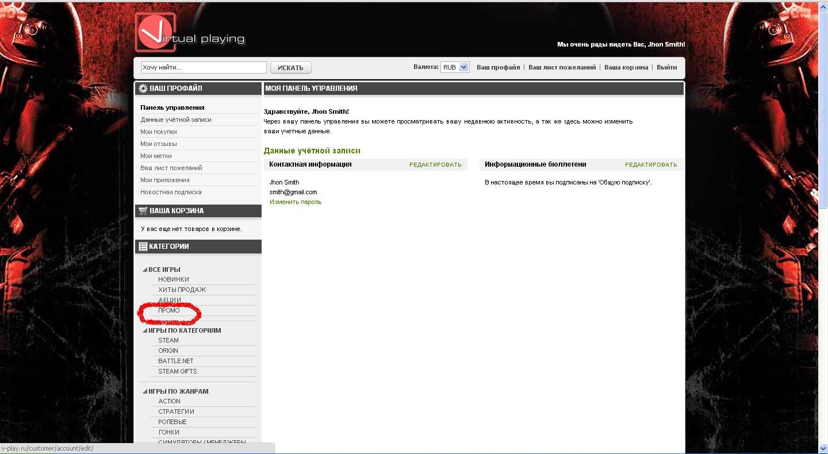
Task: Select the ПРОМО category
Action: click(x=169, y=310)
